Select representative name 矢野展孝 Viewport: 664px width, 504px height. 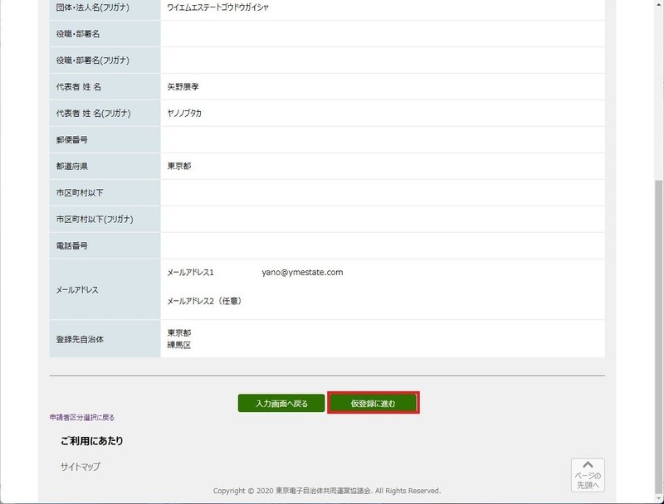coord(183,87)
